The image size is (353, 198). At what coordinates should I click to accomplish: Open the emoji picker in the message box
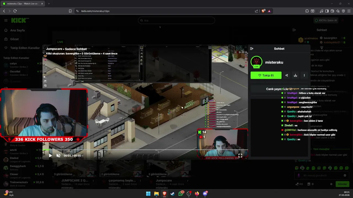345,175
